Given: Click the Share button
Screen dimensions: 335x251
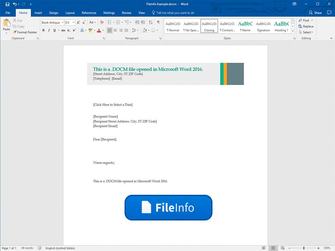Looking at the screenshot, I should click(315, 13).
